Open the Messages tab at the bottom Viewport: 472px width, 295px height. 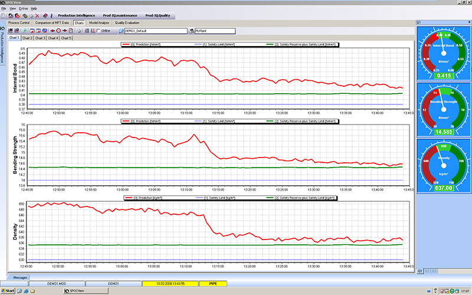tap(21, 277)
